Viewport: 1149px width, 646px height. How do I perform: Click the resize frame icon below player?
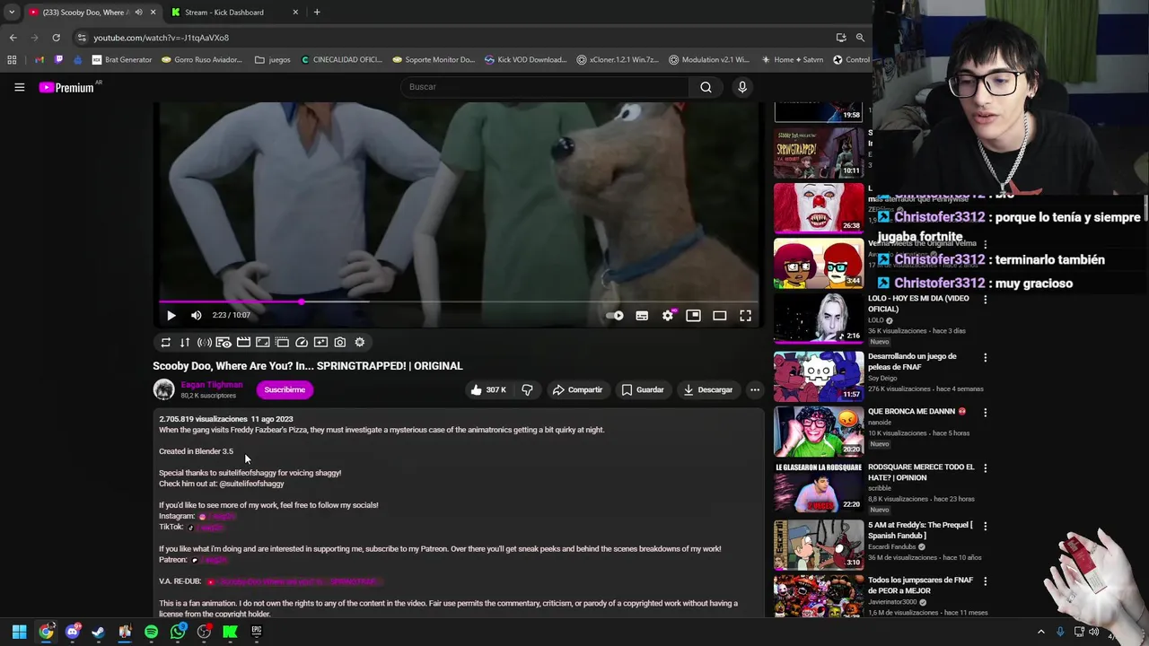(x=262, y=342)
